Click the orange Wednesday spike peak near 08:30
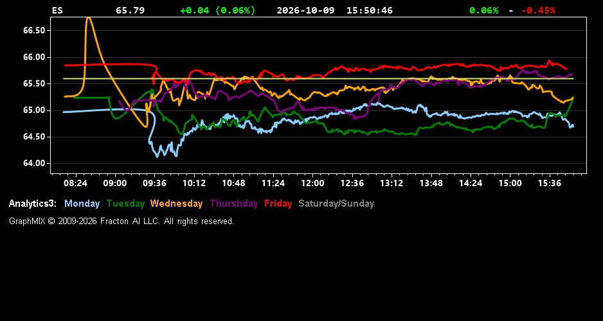The height and width of the screenshot is (321, 603). 89,19
